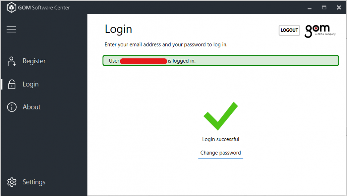Click the Login padlock icon
Viewport: 347px width, 196px height.
click(12, 84)
